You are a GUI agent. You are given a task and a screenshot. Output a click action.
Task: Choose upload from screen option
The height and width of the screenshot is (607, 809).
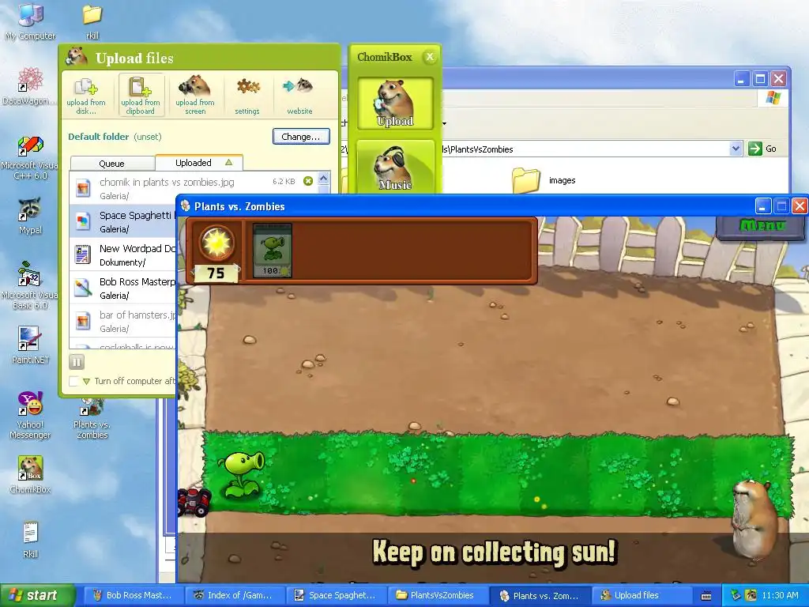195,96
